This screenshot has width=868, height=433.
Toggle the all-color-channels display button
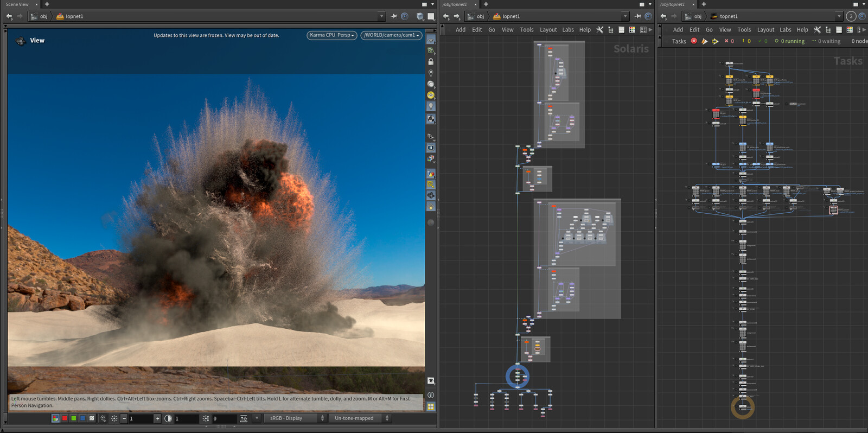pyautogui.click(x=55, y=418)
